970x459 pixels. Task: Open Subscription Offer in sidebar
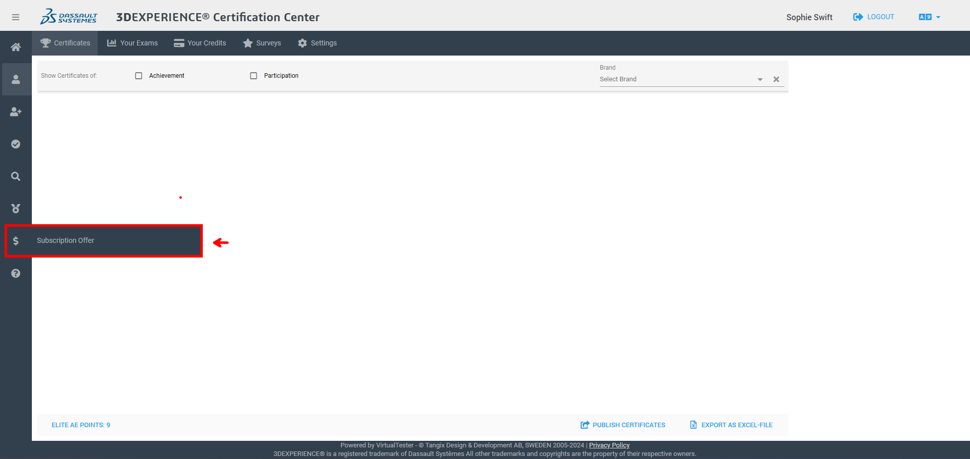coord(65,241)
